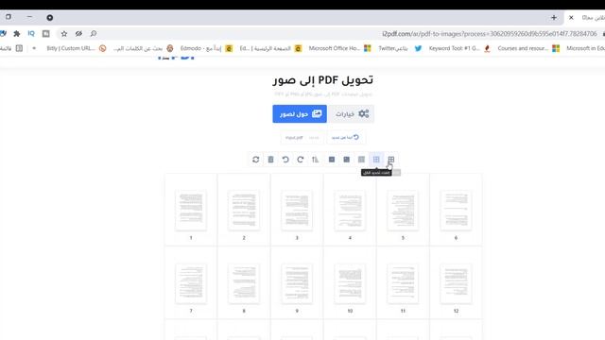Click the delete (trash) icon in the toolbar
605x340 pixels.
click(270, 160)
